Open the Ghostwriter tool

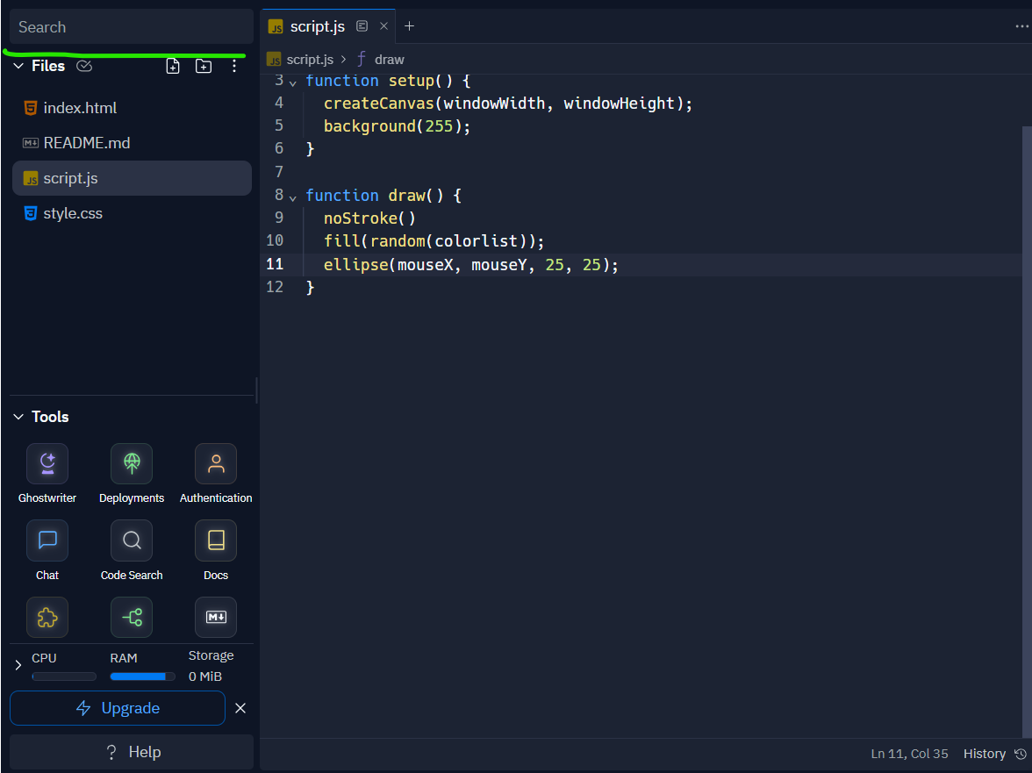[x=47, y=463]
